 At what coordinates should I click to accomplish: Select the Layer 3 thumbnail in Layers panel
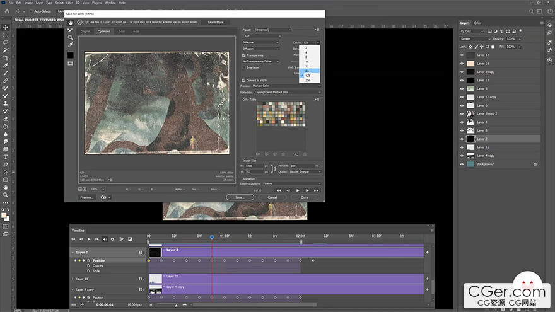(470, 130)
